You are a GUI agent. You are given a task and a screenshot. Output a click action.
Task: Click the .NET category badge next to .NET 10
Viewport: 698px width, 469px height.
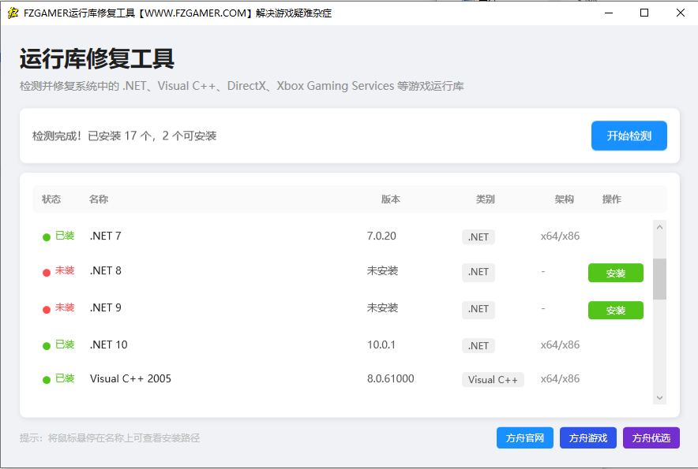coord(478,345)
